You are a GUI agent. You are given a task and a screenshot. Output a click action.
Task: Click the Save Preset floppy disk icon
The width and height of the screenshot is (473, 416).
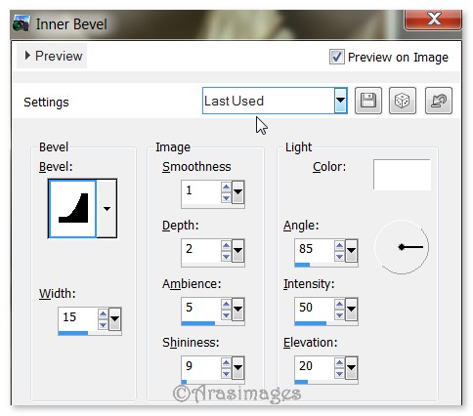(368, 101)
